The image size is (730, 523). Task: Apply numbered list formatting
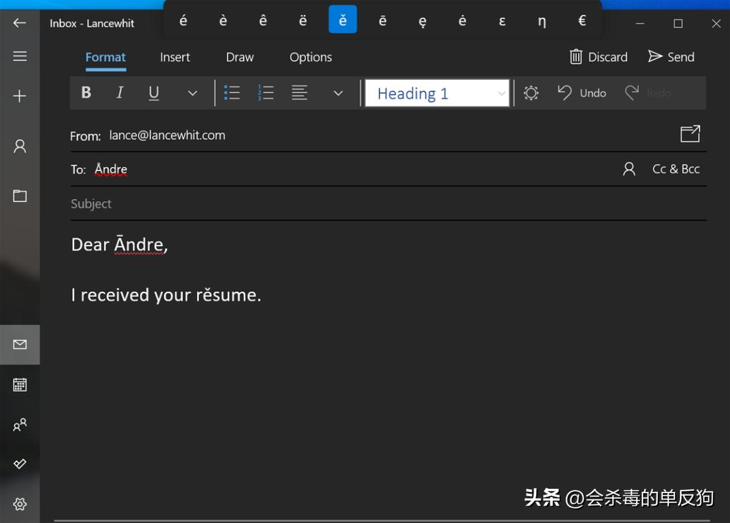coord(266,93)
